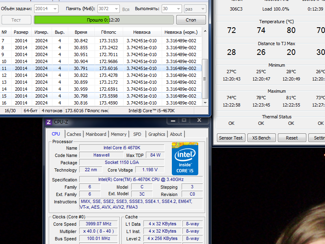Click the Sensor Test button
This screenshot has width=325, height=244.
click(231, 138)
